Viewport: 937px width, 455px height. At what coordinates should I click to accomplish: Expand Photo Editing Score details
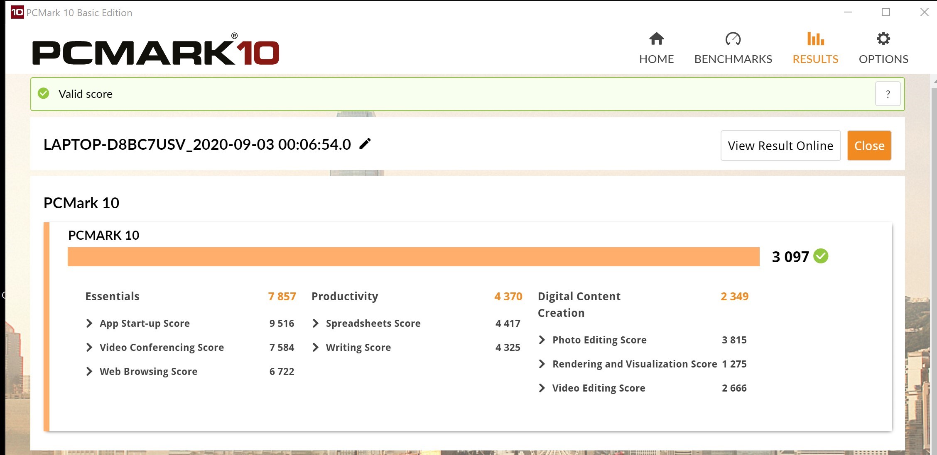[542, 340]
